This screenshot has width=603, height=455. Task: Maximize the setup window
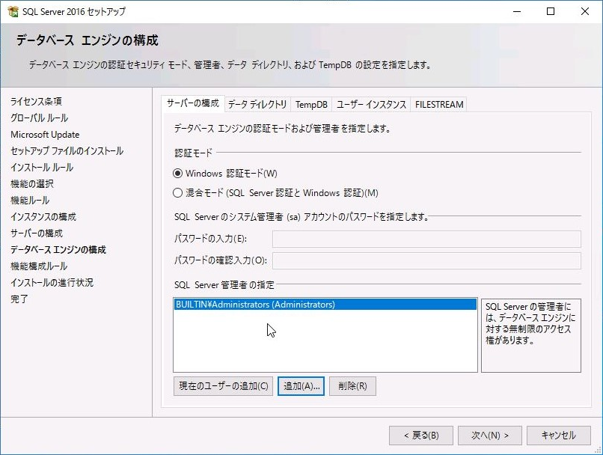551,11
